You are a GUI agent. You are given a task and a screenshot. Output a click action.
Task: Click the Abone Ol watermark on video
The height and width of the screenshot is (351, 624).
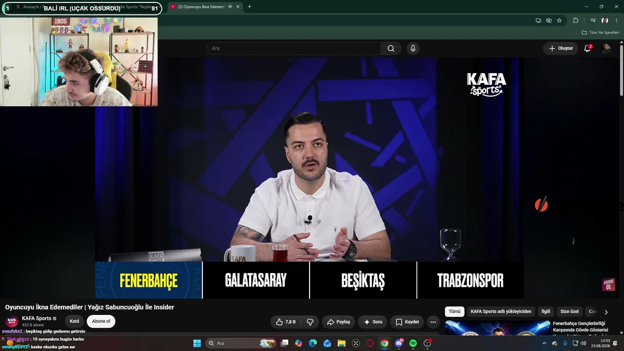tap(608, 285)
